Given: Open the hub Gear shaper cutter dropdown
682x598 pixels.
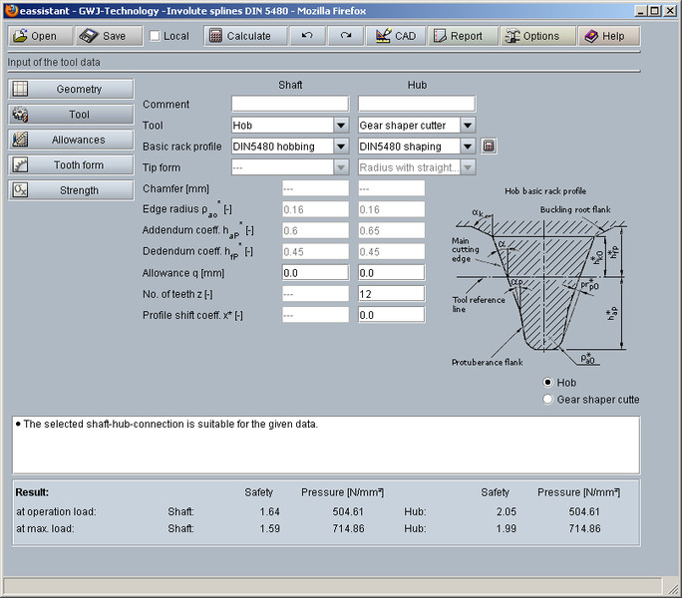Looking at the screenshot, I should (467, 126).
